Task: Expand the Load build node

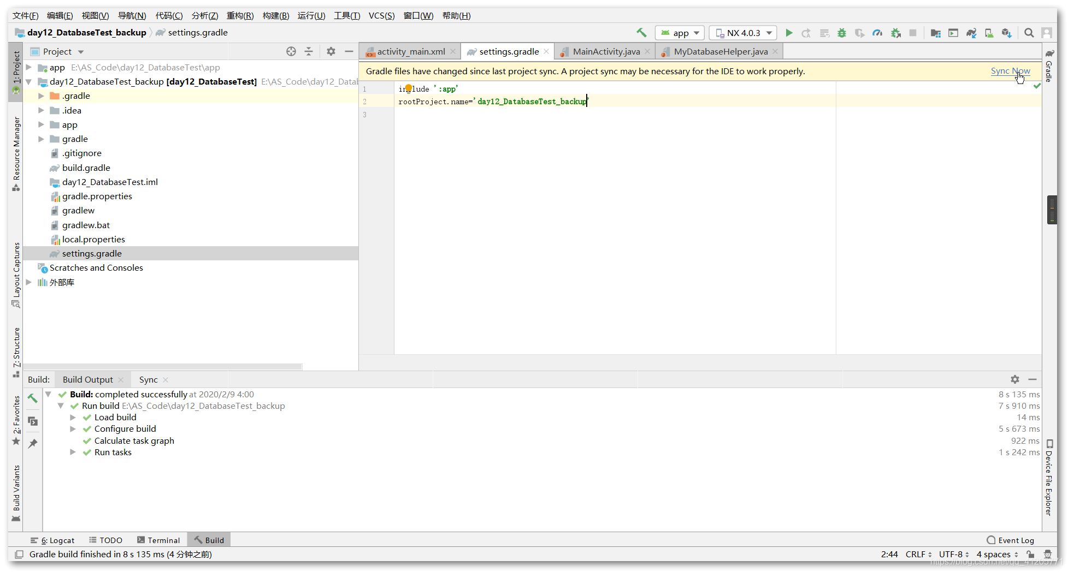Action: (x=73, y=418)
